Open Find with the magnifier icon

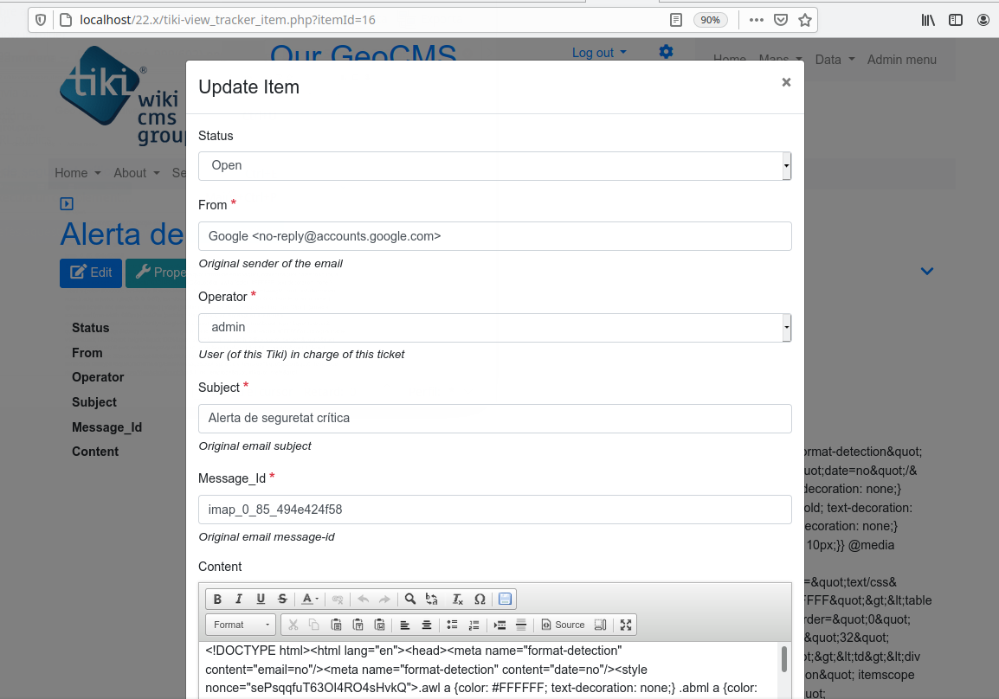click(410, 599)
